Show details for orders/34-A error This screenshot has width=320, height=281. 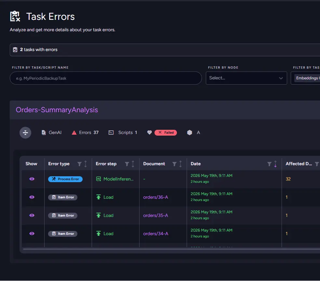pyautogui.click(x=32, y=234)
